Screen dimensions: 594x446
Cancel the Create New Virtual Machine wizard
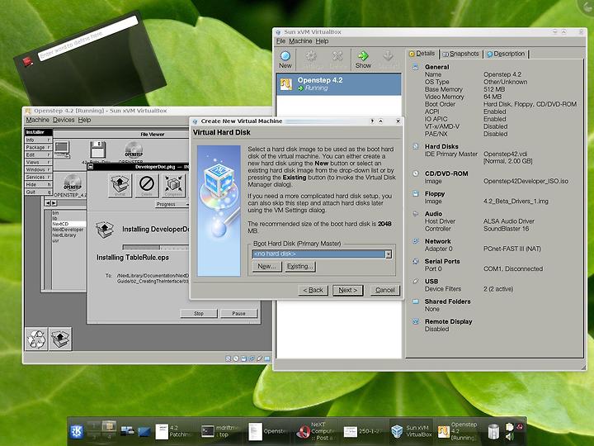pyautogui.click(x=385, y=290)
